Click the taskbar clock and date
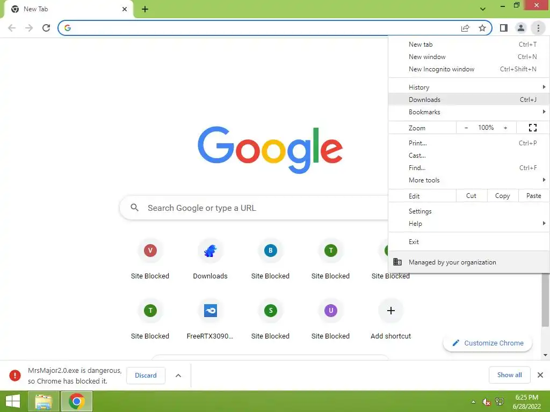 527,402
